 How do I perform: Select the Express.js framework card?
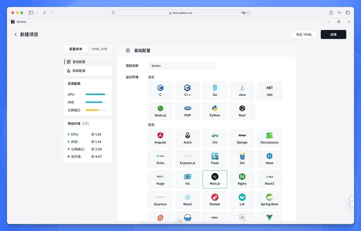pos(188,159)
